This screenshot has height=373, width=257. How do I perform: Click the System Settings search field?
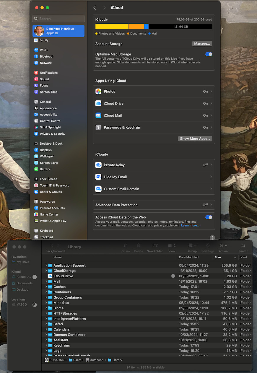click(x=58, y=19)
